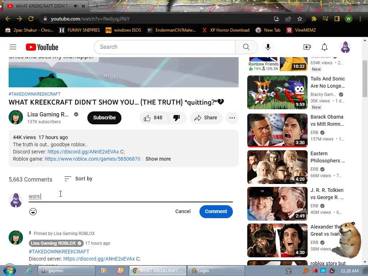Share the video
The image size is (368, 276).
[206, 118]
